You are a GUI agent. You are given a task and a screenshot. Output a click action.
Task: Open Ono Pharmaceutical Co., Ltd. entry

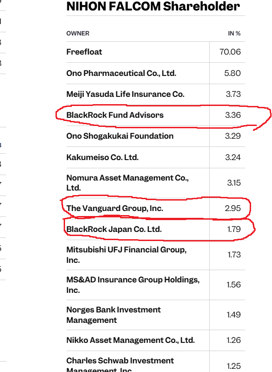click(x=121, y=73)
